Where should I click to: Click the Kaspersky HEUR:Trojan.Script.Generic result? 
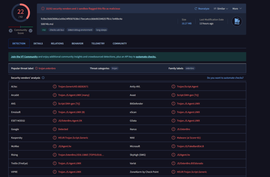73,138
